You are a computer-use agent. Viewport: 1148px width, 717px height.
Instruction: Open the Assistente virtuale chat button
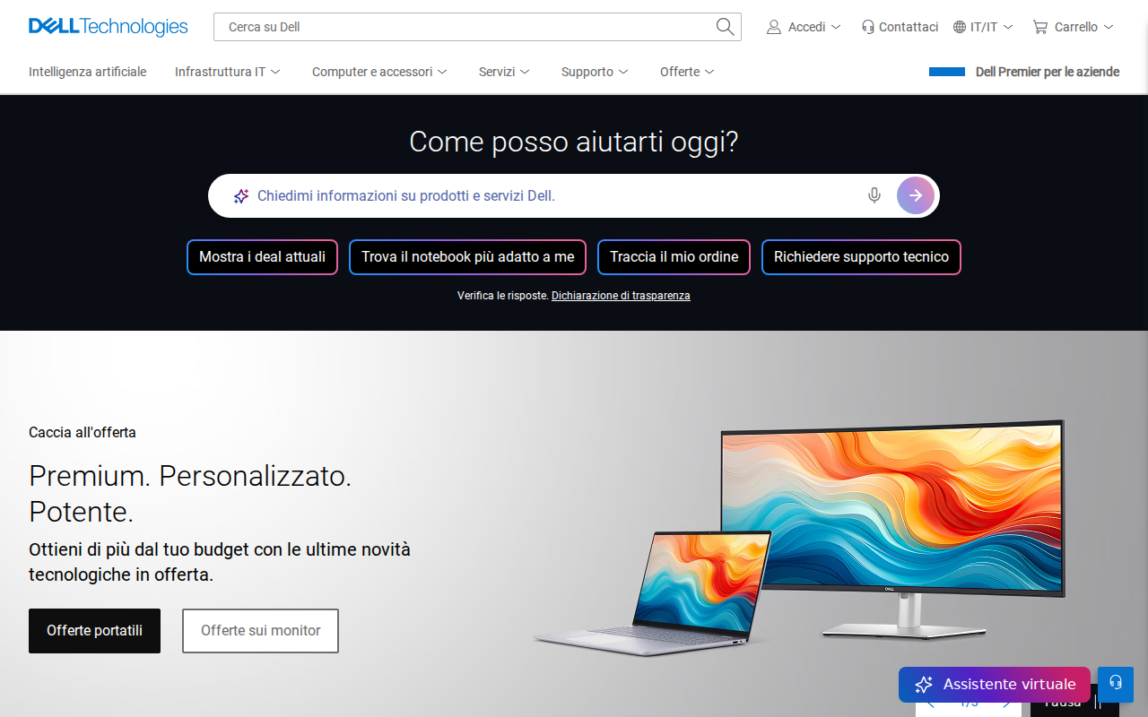pyautogui.click(x=995, y=685)
